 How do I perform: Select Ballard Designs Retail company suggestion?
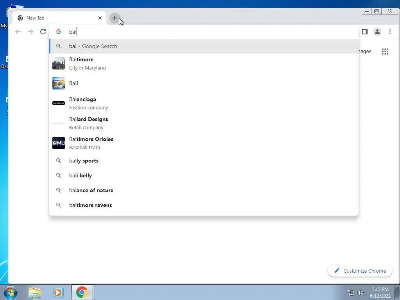coord(204,123)
